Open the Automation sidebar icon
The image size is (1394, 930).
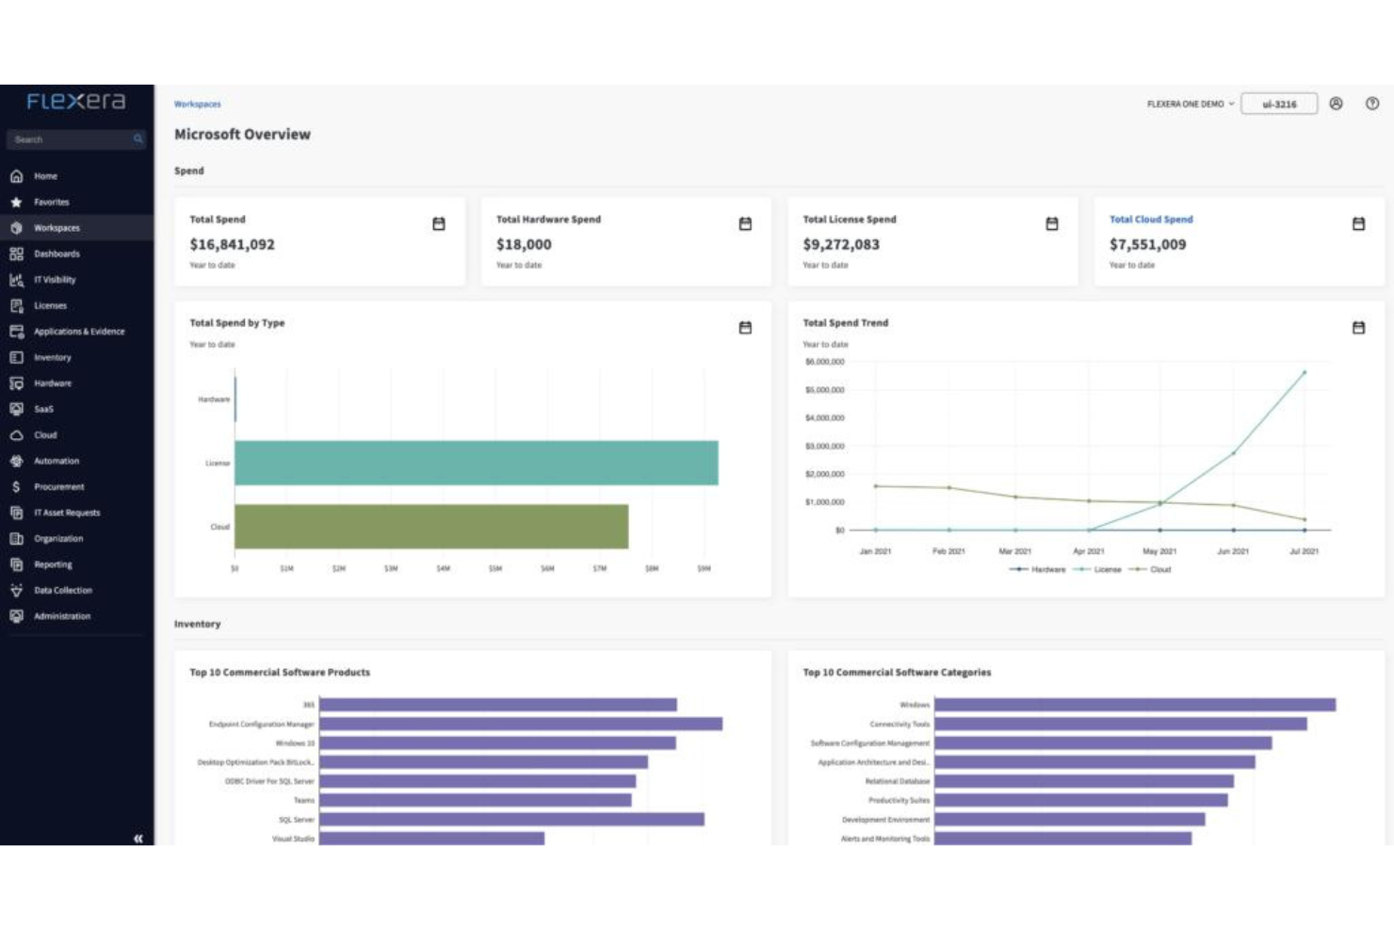pos(16,460)
